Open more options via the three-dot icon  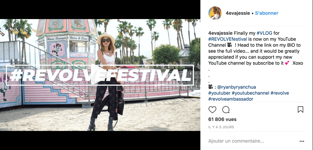pyautogui.click(x=302, y=141)
